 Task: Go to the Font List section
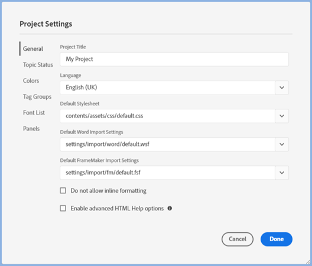pos(34,112)
